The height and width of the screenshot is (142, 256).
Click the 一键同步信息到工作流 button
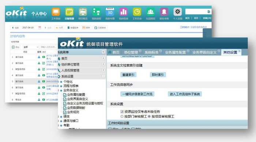[x=137, y=94]
